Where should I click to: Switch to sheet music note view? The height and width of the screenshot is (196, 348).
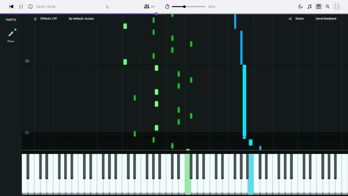point(309,7)
